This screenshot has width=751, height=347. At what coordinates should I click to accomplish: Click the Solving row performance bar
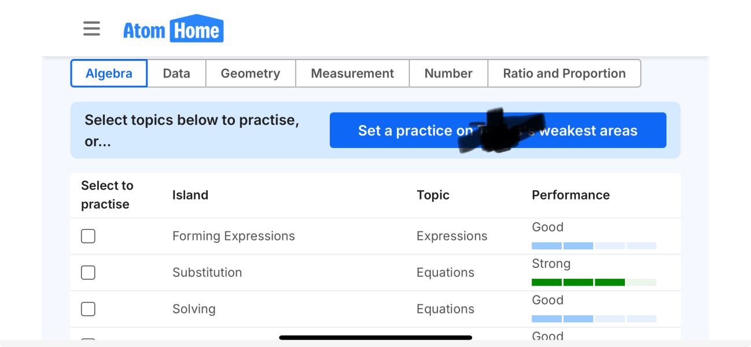pyautogui.click(x=594, y=319)
